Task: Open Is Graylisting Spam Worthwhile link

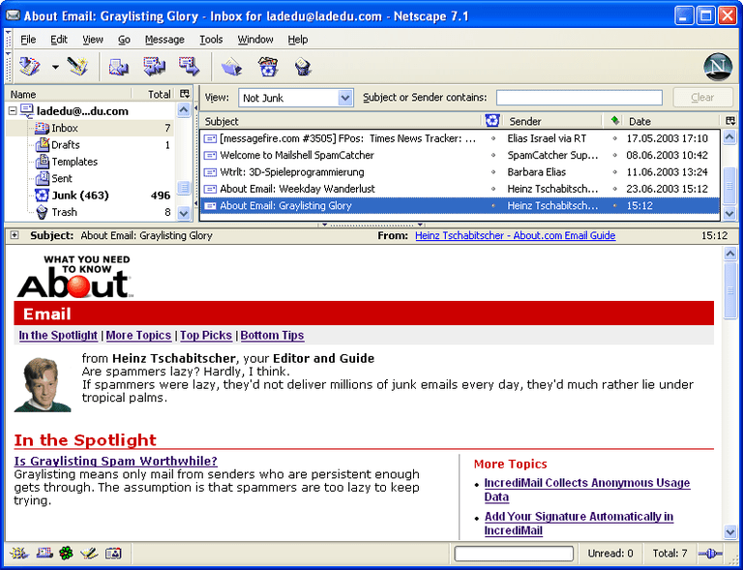Action: click(x=116, y=461)
